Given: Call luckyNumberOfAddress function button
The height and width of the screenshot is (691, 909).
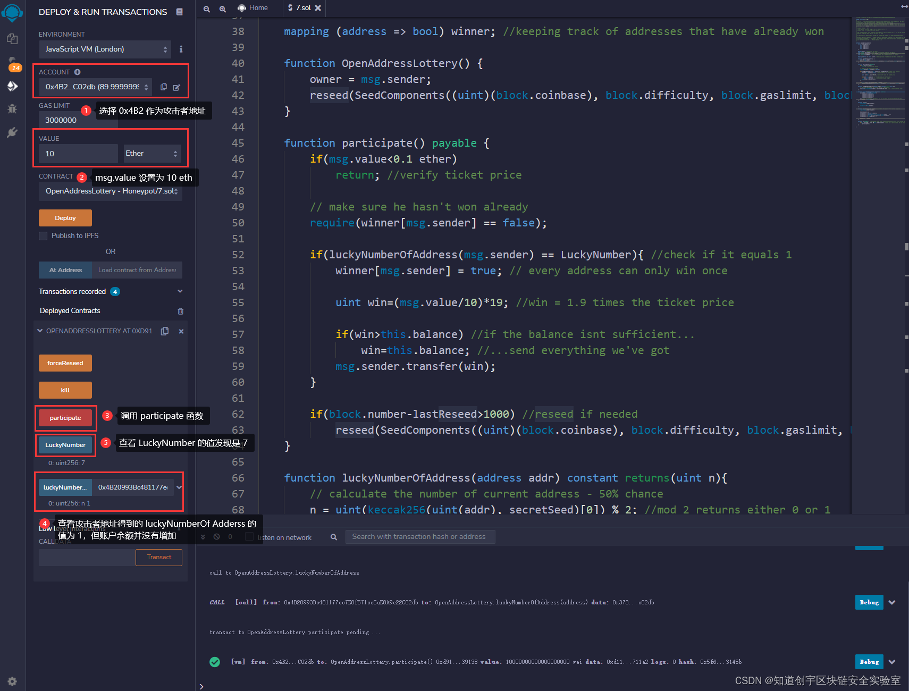Looking at the screenshot, I should 65,487.
